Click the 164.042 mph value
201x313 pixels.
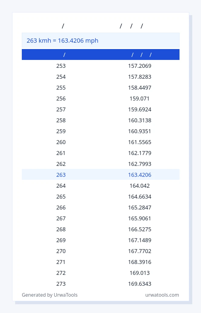point(140,186)
